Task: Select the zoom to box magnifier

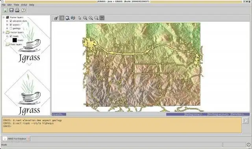Action: point(85,18)
